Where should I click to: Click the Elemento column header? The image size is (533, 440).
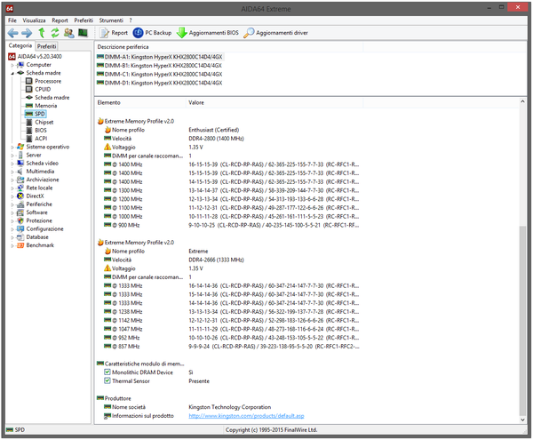pos(140,103)
